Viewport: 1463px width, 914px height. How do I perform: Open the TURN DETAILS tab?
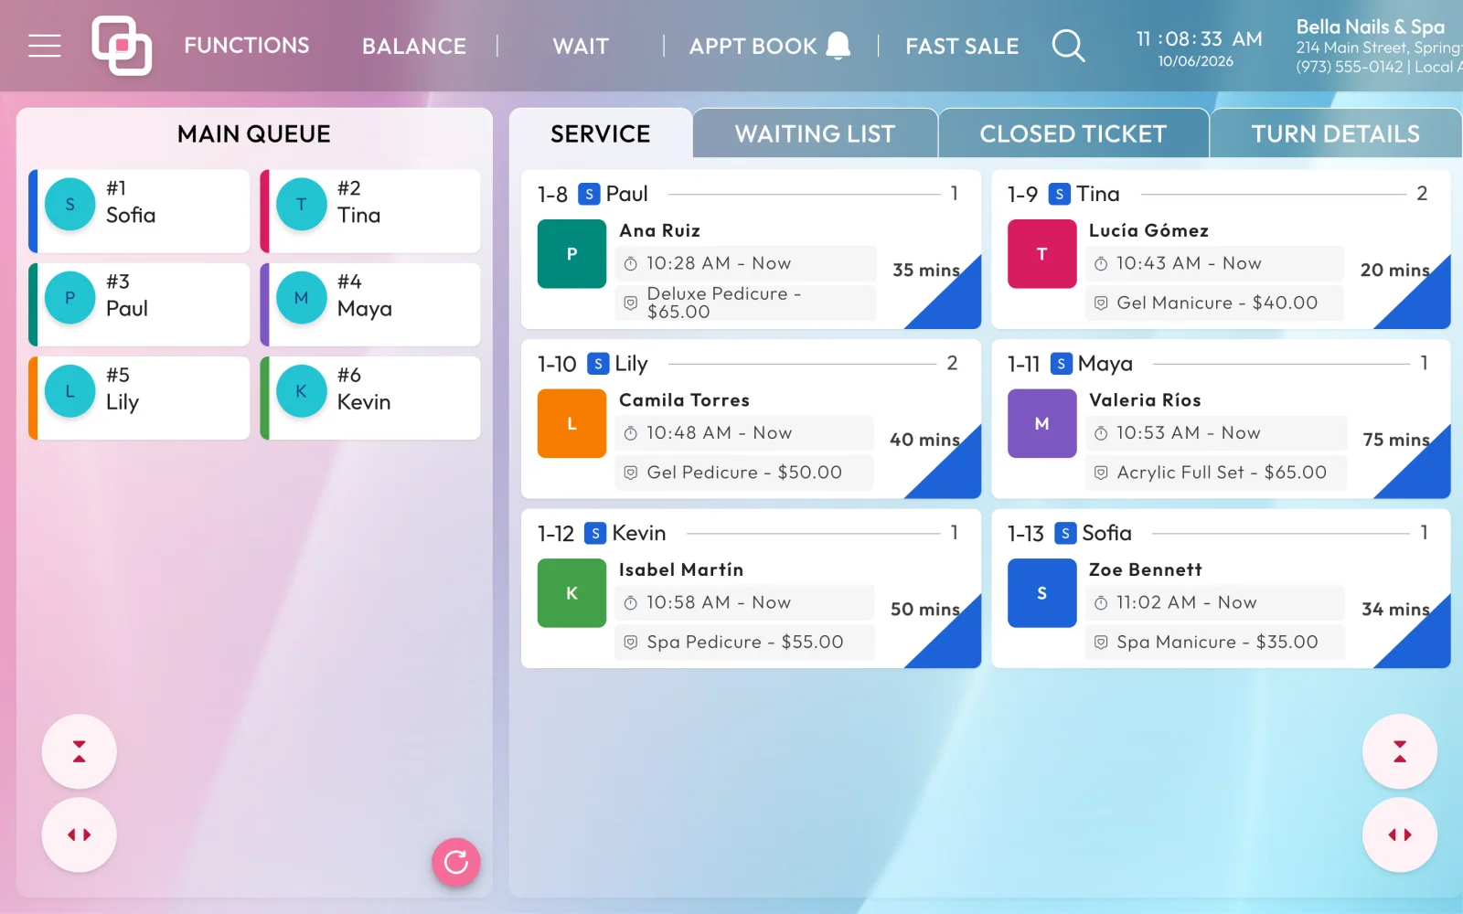tap(1336, 133)
